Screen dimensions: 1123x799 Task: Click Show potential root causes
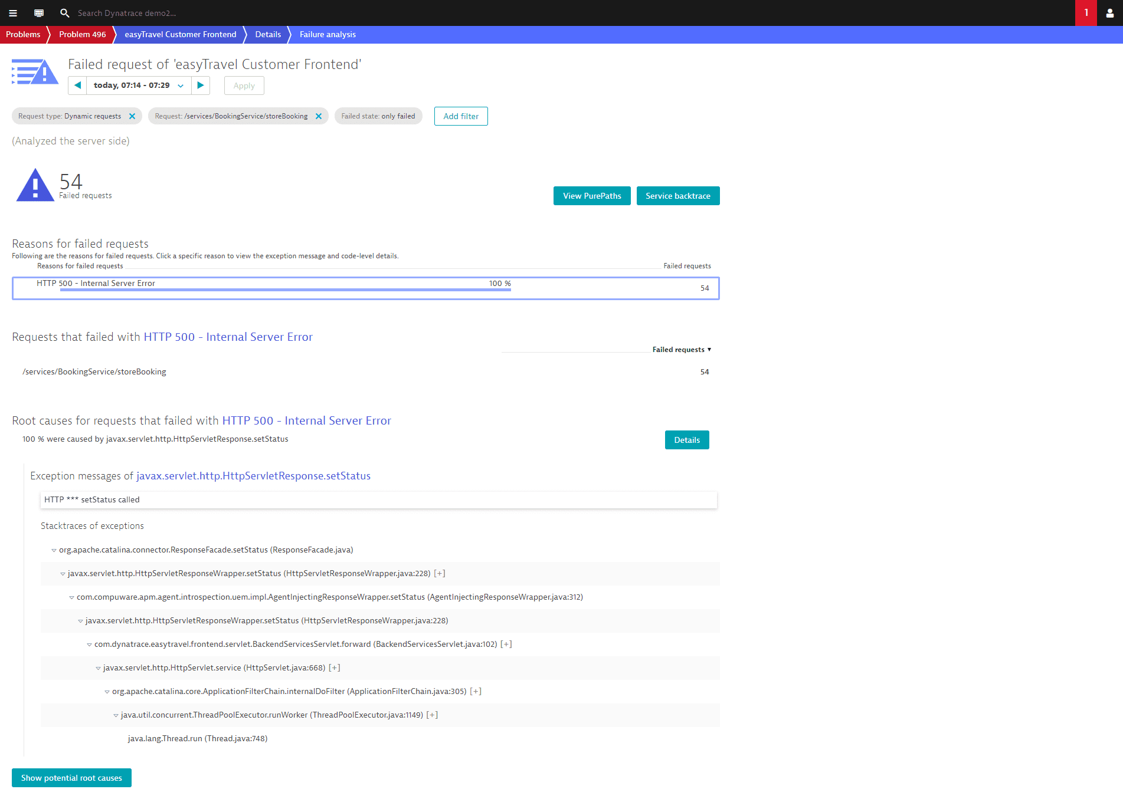71,778
